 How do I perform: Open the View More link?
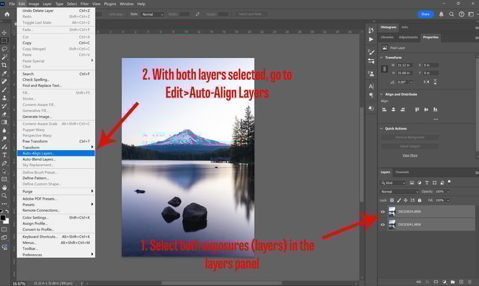[x=409, y=155]
